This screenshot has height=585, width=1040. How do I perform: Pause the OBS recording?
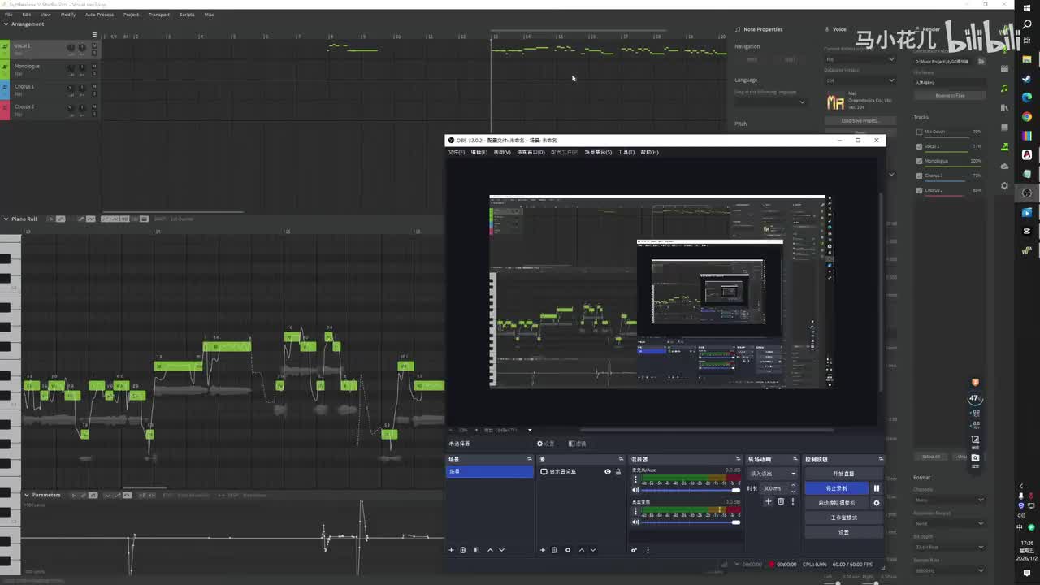coord(876,488)
